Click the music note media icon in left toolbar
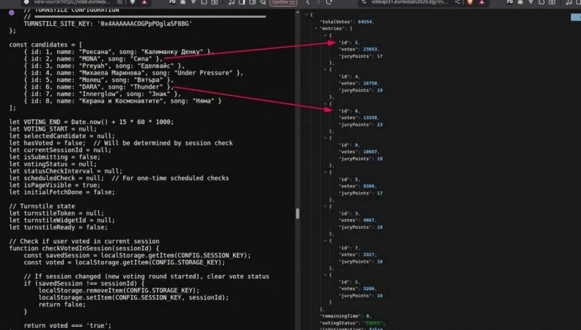 click(231, 2)
